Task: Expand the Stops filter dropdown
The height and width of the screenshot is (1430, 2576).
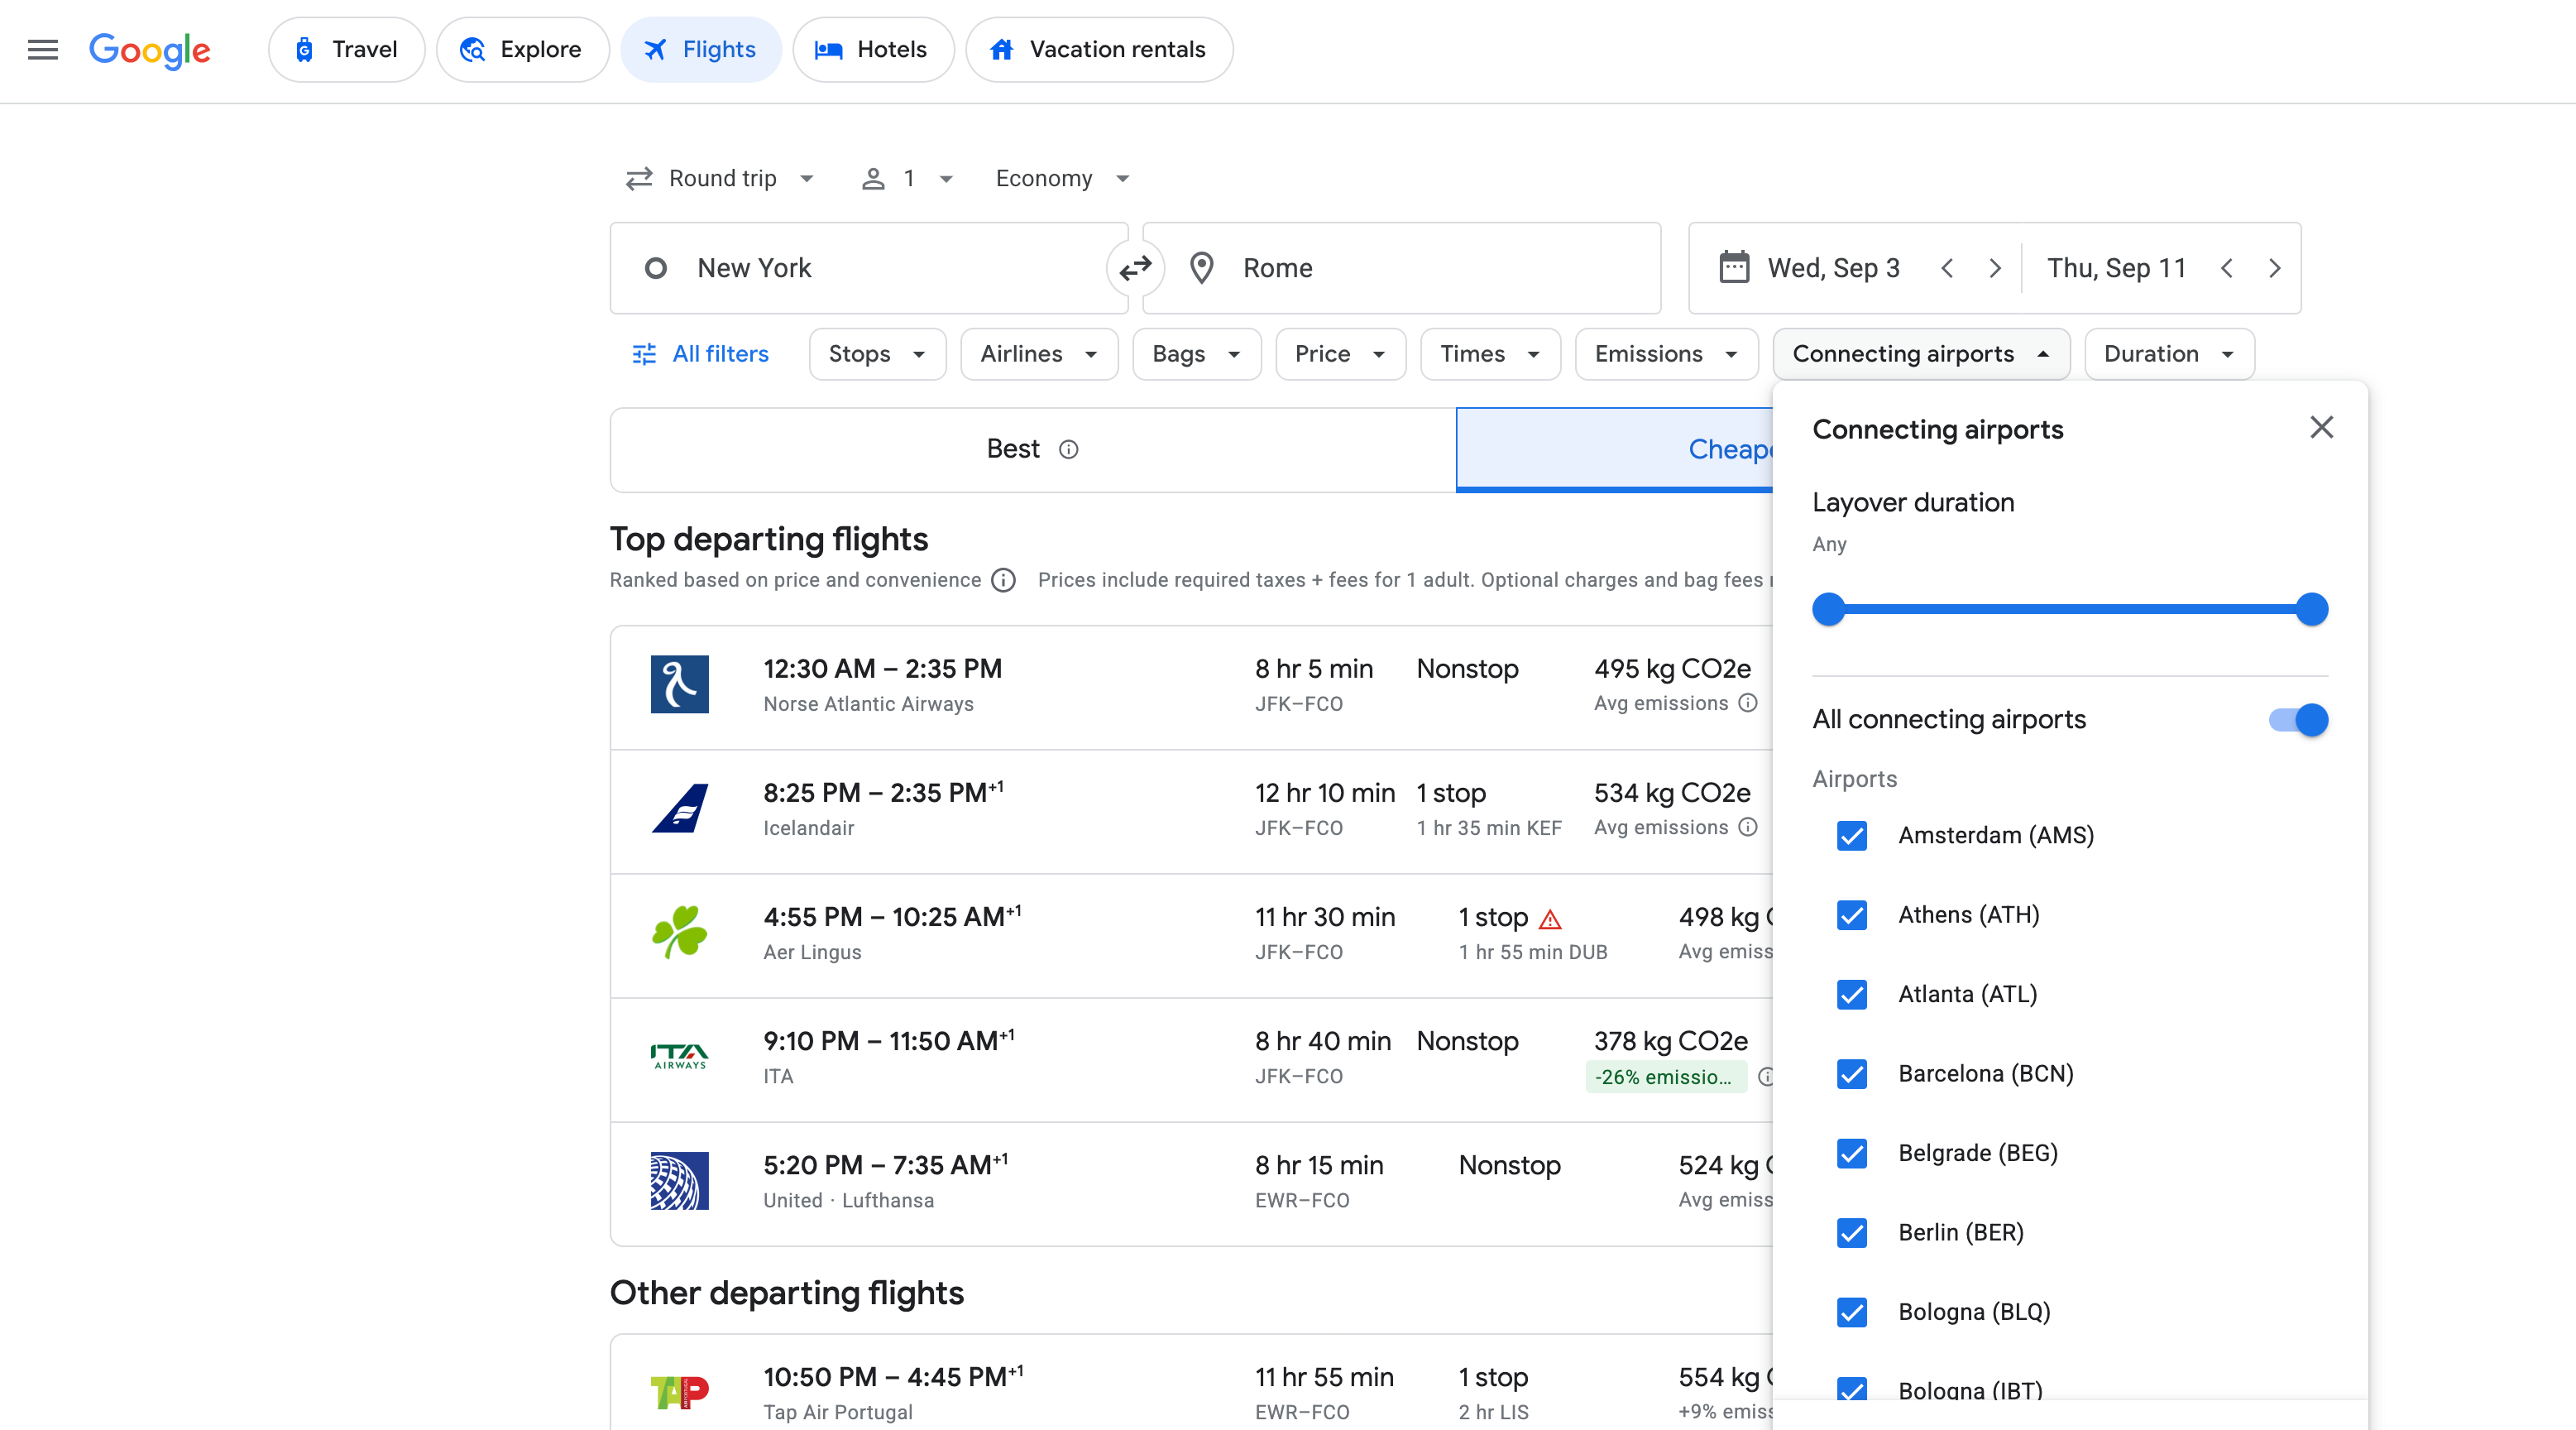Action: click(x=876, y=354)
